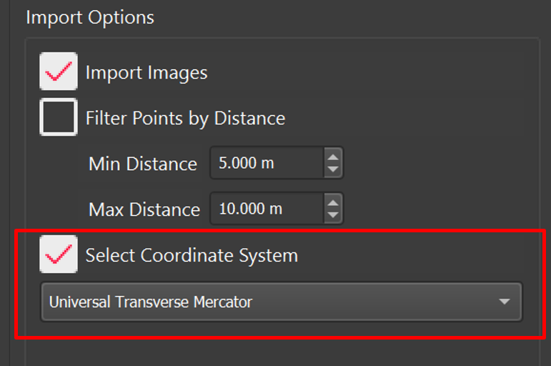Select the "Min Distance" label
Viewport: 551px width, 366px height.
tap(142, 164)
